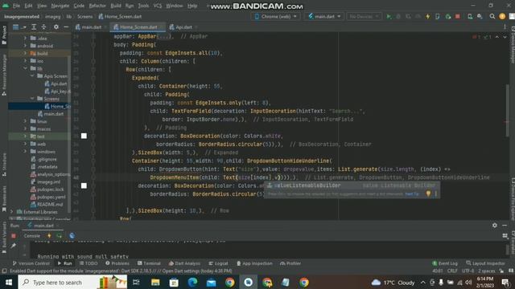Open Windows Start menu
This screenshot has width=515, height=289.
(x=9, y=282)
